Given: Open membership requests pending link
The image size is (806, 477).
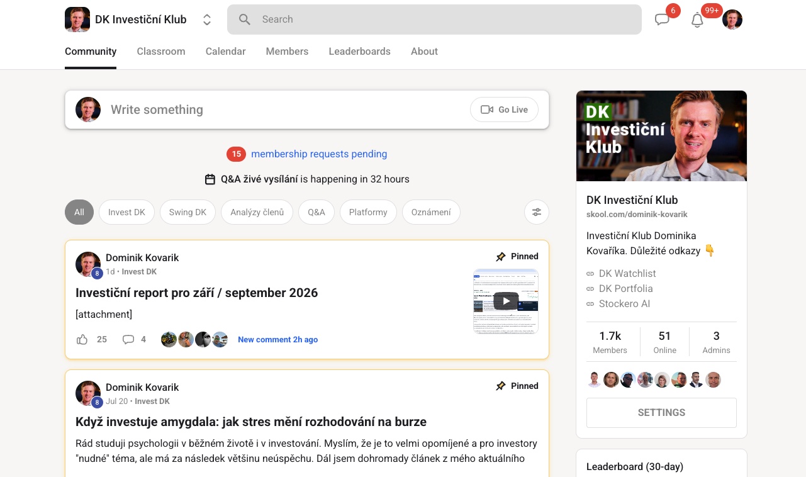Looking at the screenshot, I should pos(319,154).
